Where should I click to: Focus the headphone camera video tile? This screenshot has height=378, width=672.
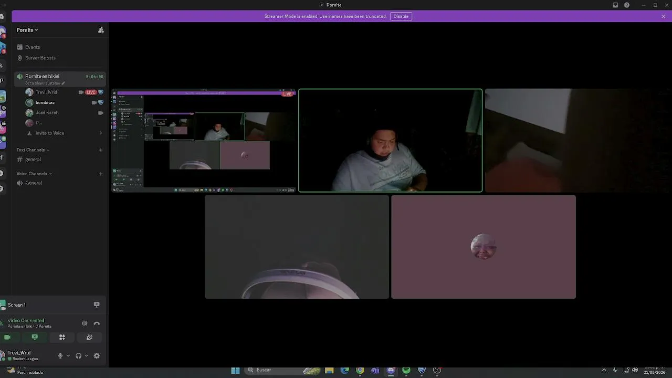(x=297, y=247)
